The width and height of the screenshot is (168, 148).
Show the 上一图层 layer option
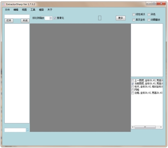coord(133,80)
